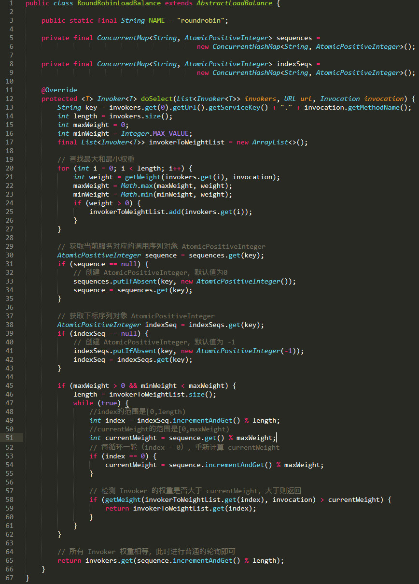419x584 pixels.
Task: Click line number 31 in the gutter
Action: 10,264
